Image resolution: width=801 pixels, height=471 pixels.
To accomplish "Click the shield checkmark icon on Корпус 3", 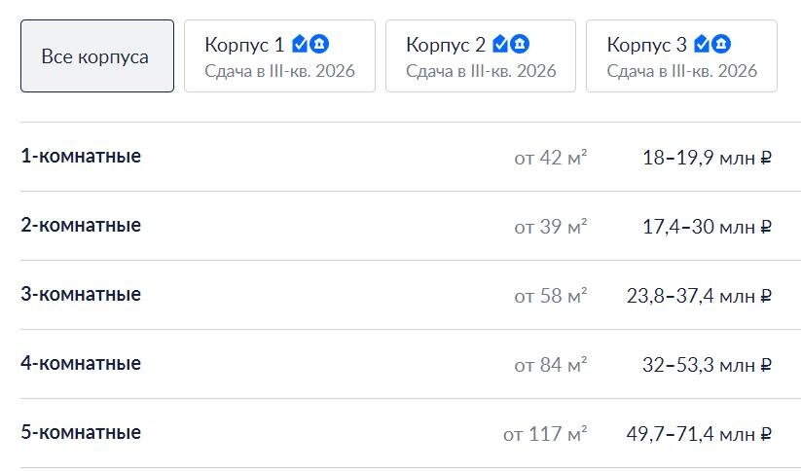I will 702,44.
